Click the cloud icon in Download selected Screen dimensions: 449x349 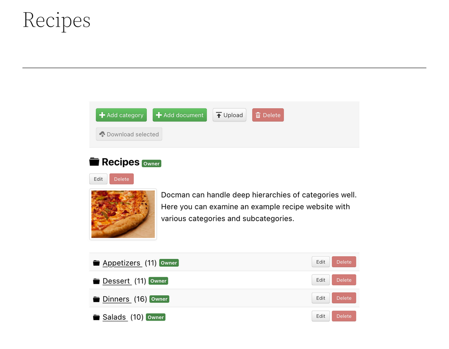coord(102,134)
